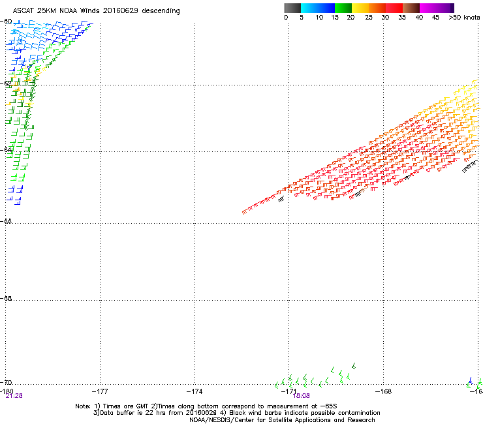Select the magenta-purple 40-50 knot color segment
This screenshot has height=424, width=483.
(437, 8)
